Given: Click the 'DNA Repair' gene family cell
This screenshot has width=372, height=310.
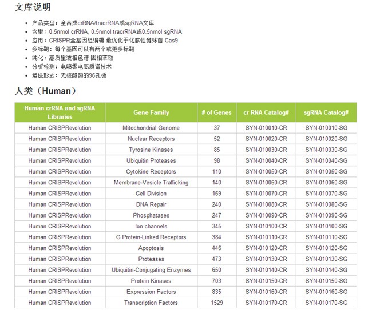Looking at the screenshot, I should (151, 204).
